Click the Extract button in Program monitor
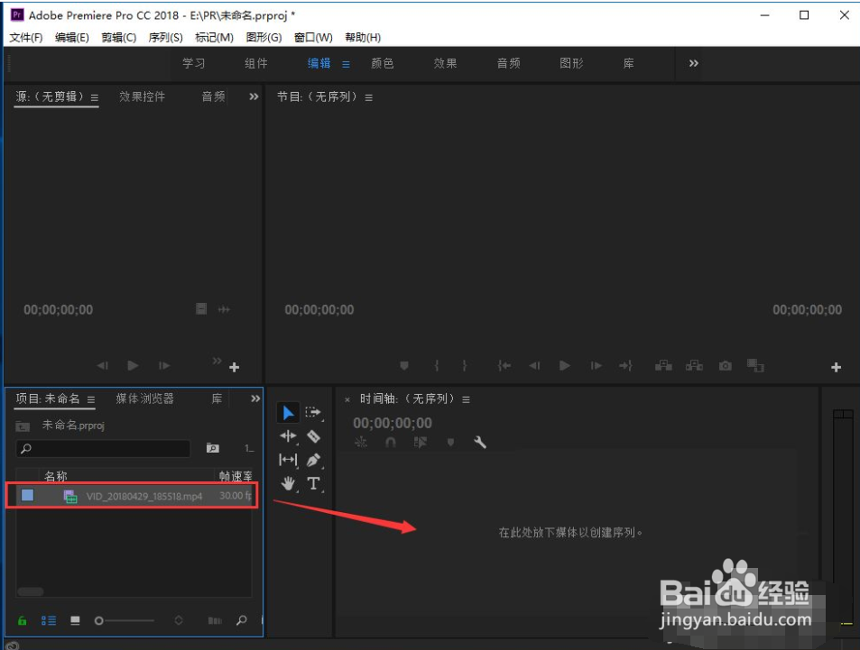860x650 pixels. pos(694,365)
